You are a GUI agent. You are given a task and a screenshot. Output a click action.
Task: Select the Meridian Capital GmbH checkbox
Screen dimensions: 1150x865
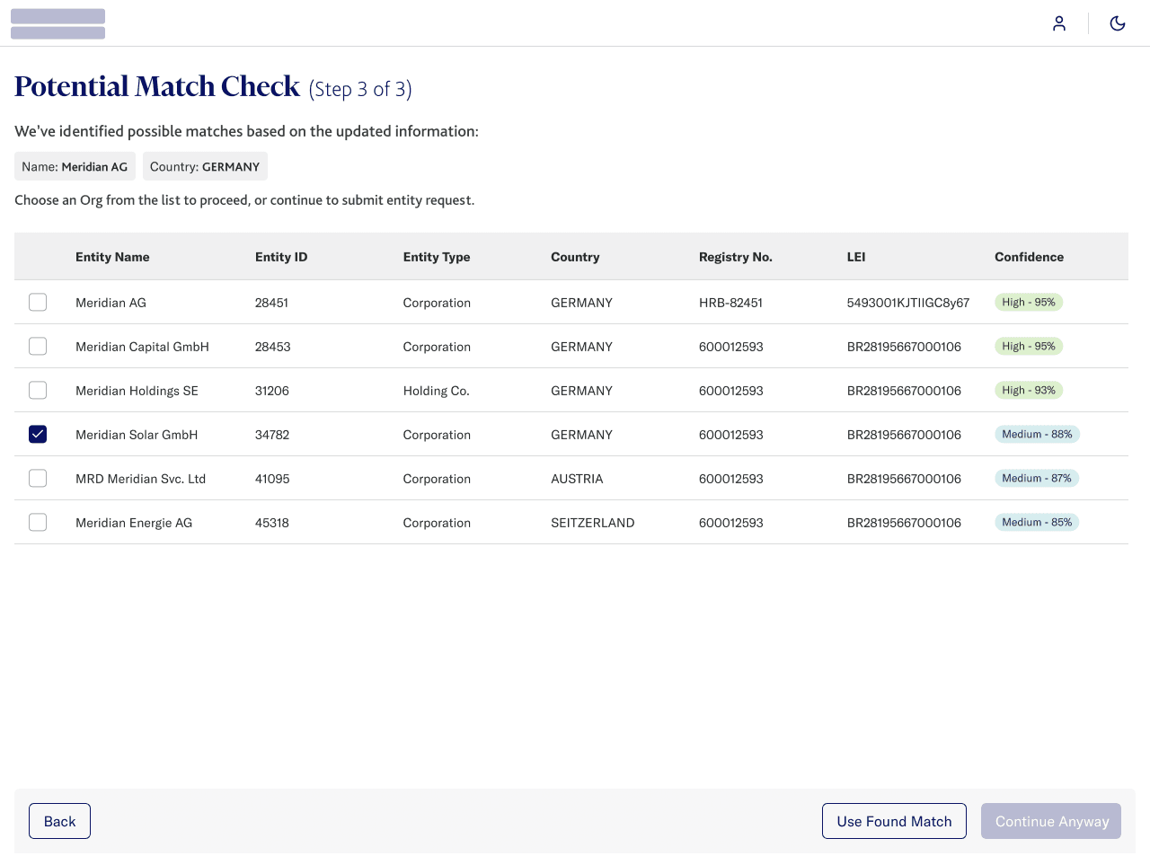pos(38,346)
